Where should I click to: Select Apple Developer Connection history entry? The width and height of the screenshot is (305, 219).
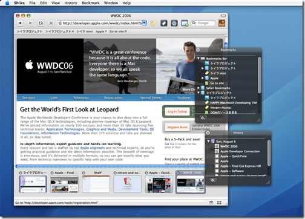pos(240,151)
